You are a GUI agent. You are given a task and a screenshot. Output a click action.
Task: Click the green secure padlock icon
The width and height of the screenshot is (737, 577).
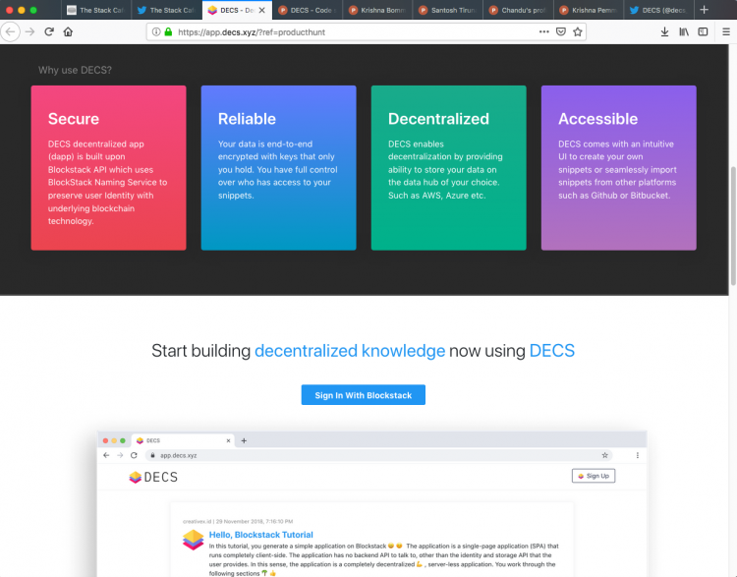tap(168, 32)
